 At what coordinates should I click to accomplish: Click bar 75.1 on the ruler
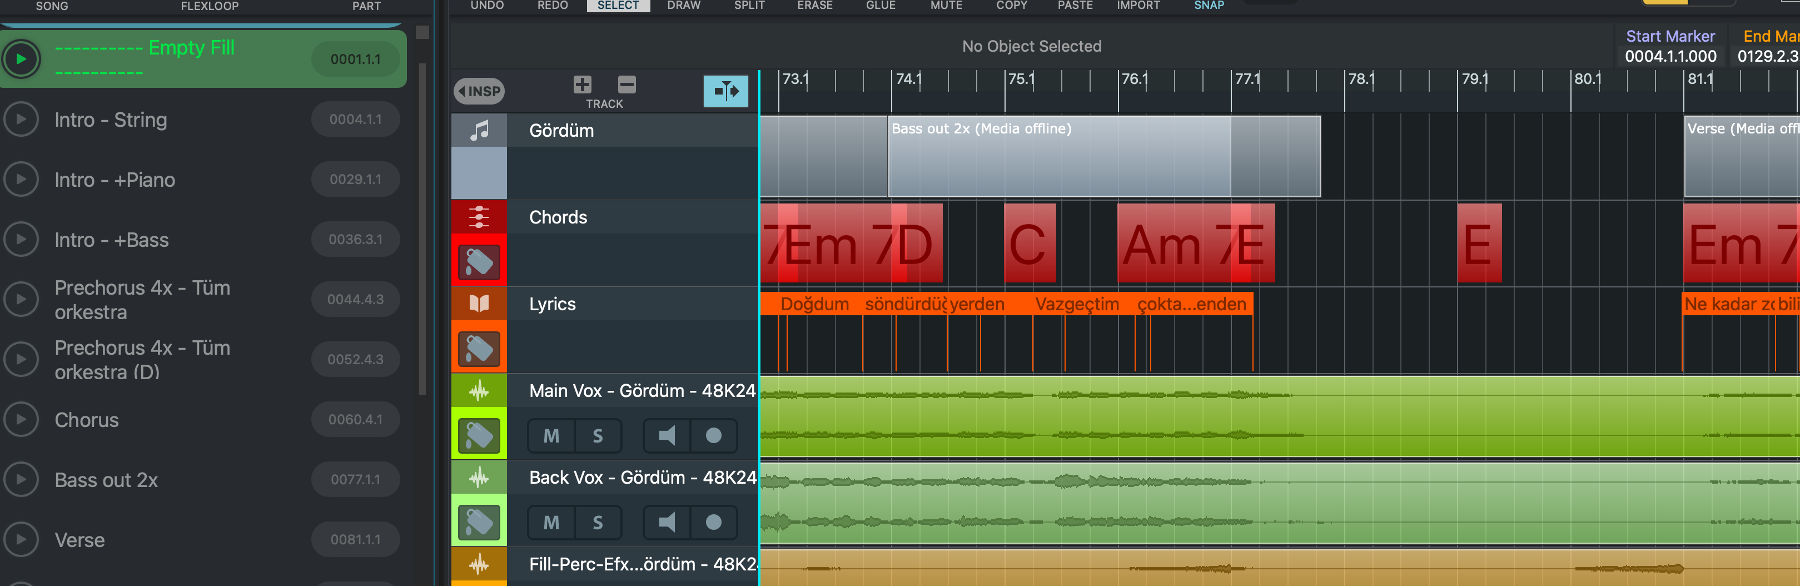pos(1021,79)
